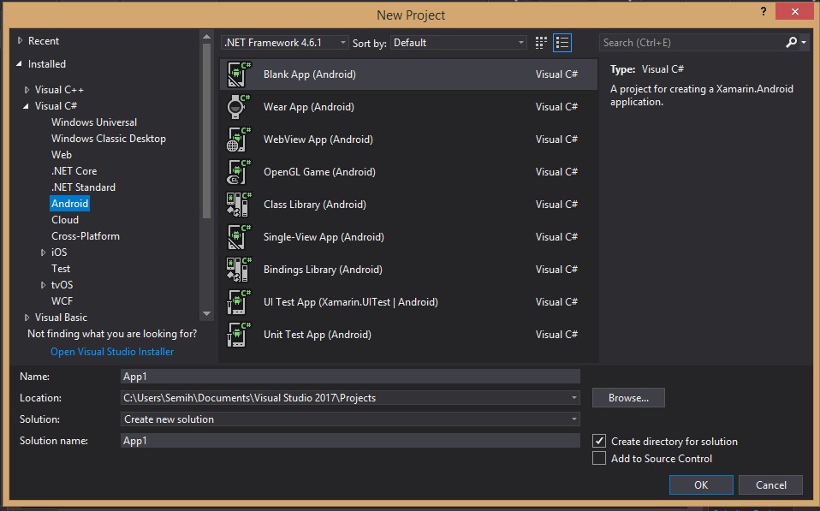This screenshot has width=820, height=511.
Task: Click the Search (Ctrl+E) box
Action: coord(692,42)
